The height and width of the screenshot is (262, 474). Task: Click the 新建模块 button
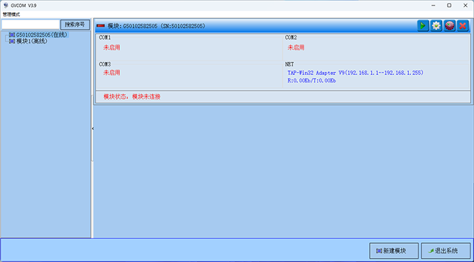coord(394,250)
